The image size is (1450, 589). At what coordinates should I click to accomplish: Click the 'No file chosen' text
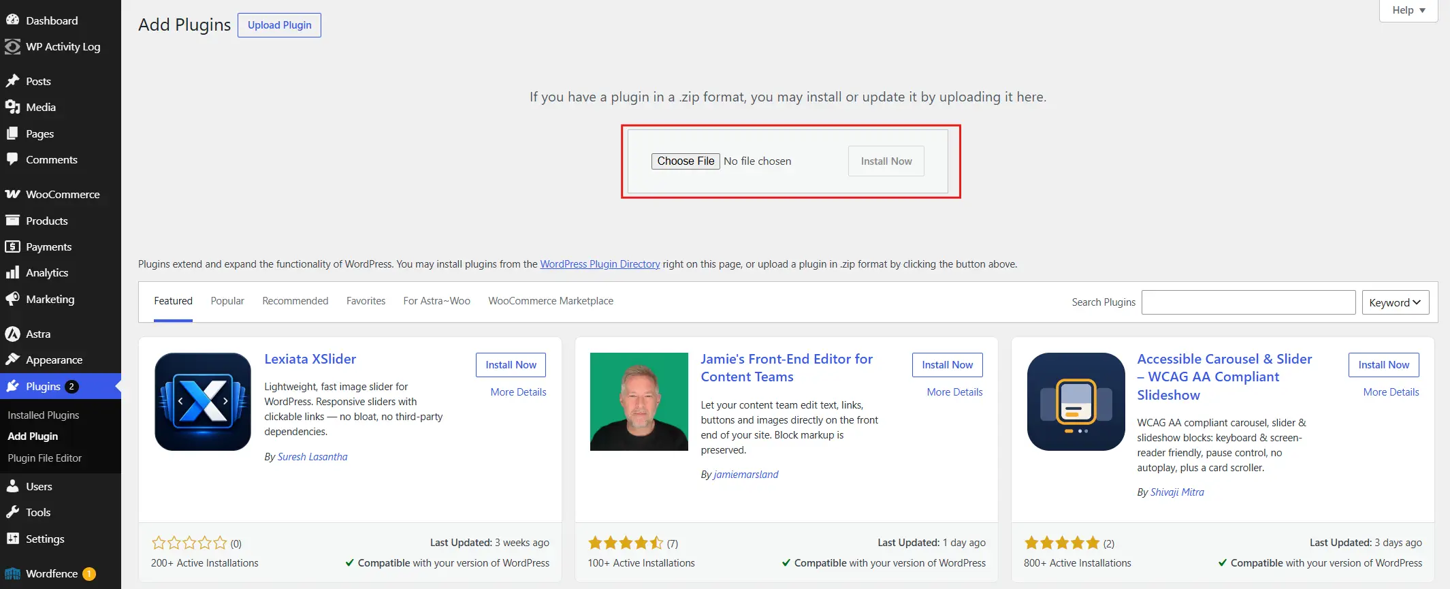tap(758, 161)
